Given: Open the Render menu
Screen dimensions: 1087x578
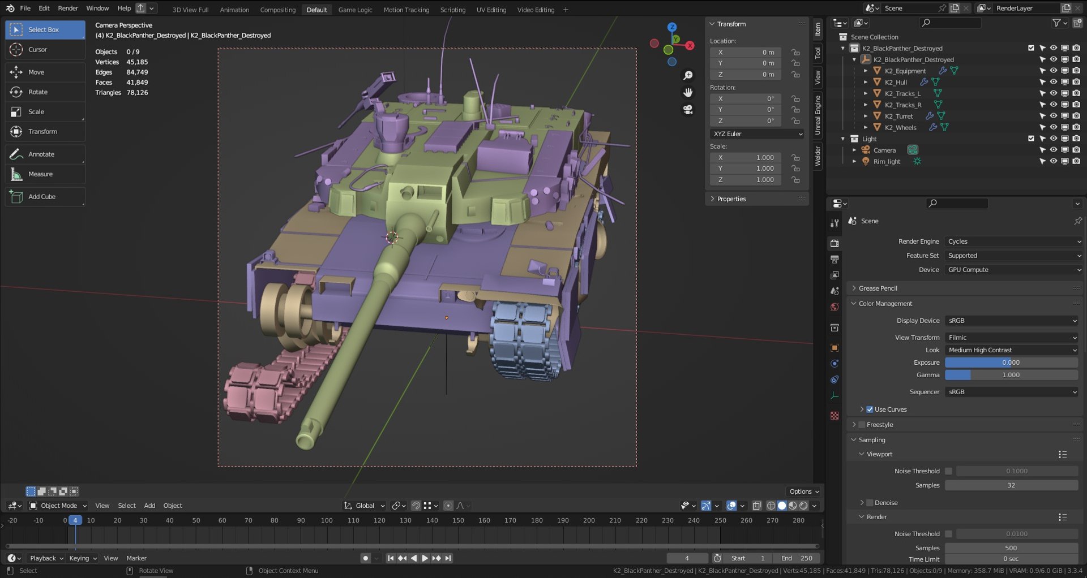Looking at the screenshot, I should (68, 8).
